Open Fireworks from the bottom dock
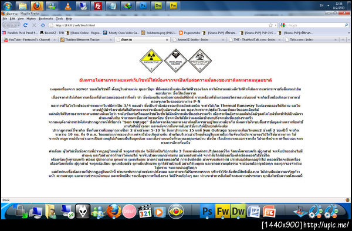The image size is (352, 231). tap(222, 211)
